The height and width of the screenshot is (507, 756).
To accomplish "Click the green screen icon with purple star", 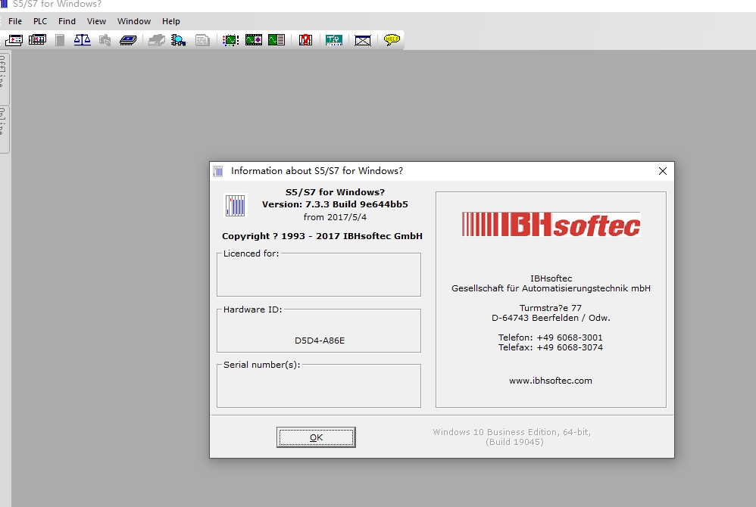I will point(253,40).
